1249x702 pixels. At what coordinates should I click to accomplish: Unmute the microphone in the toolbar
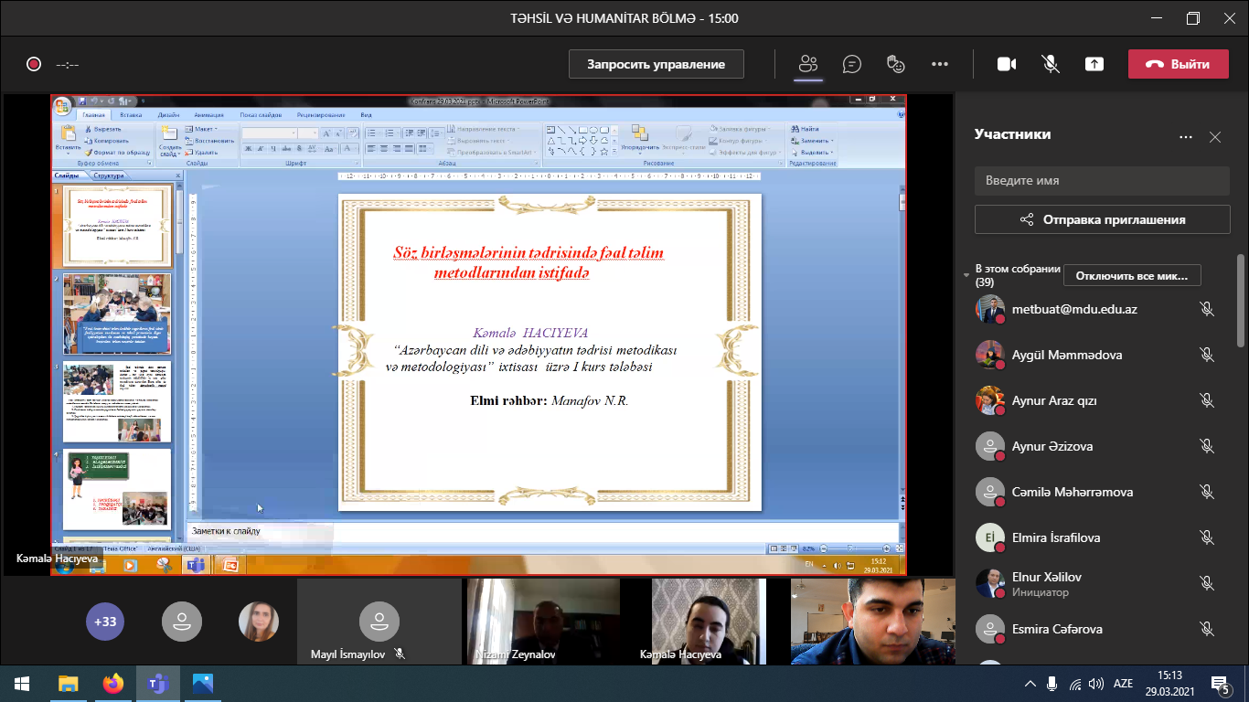point(1051,64)
